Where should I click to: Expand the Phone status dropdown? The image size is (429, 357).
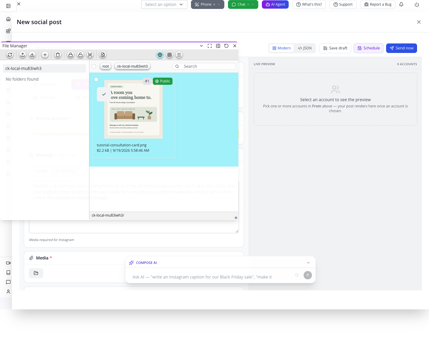(x=219, y=4)
